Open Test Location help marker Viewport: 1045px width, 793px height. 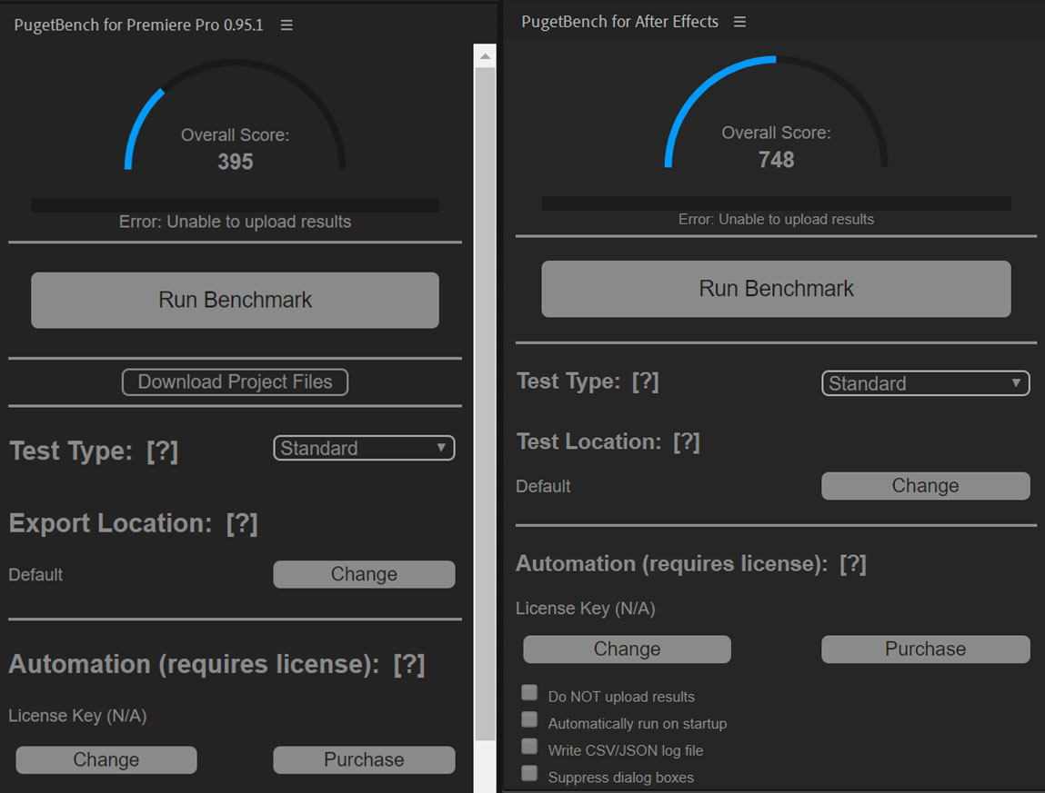[x=687, y=441]
